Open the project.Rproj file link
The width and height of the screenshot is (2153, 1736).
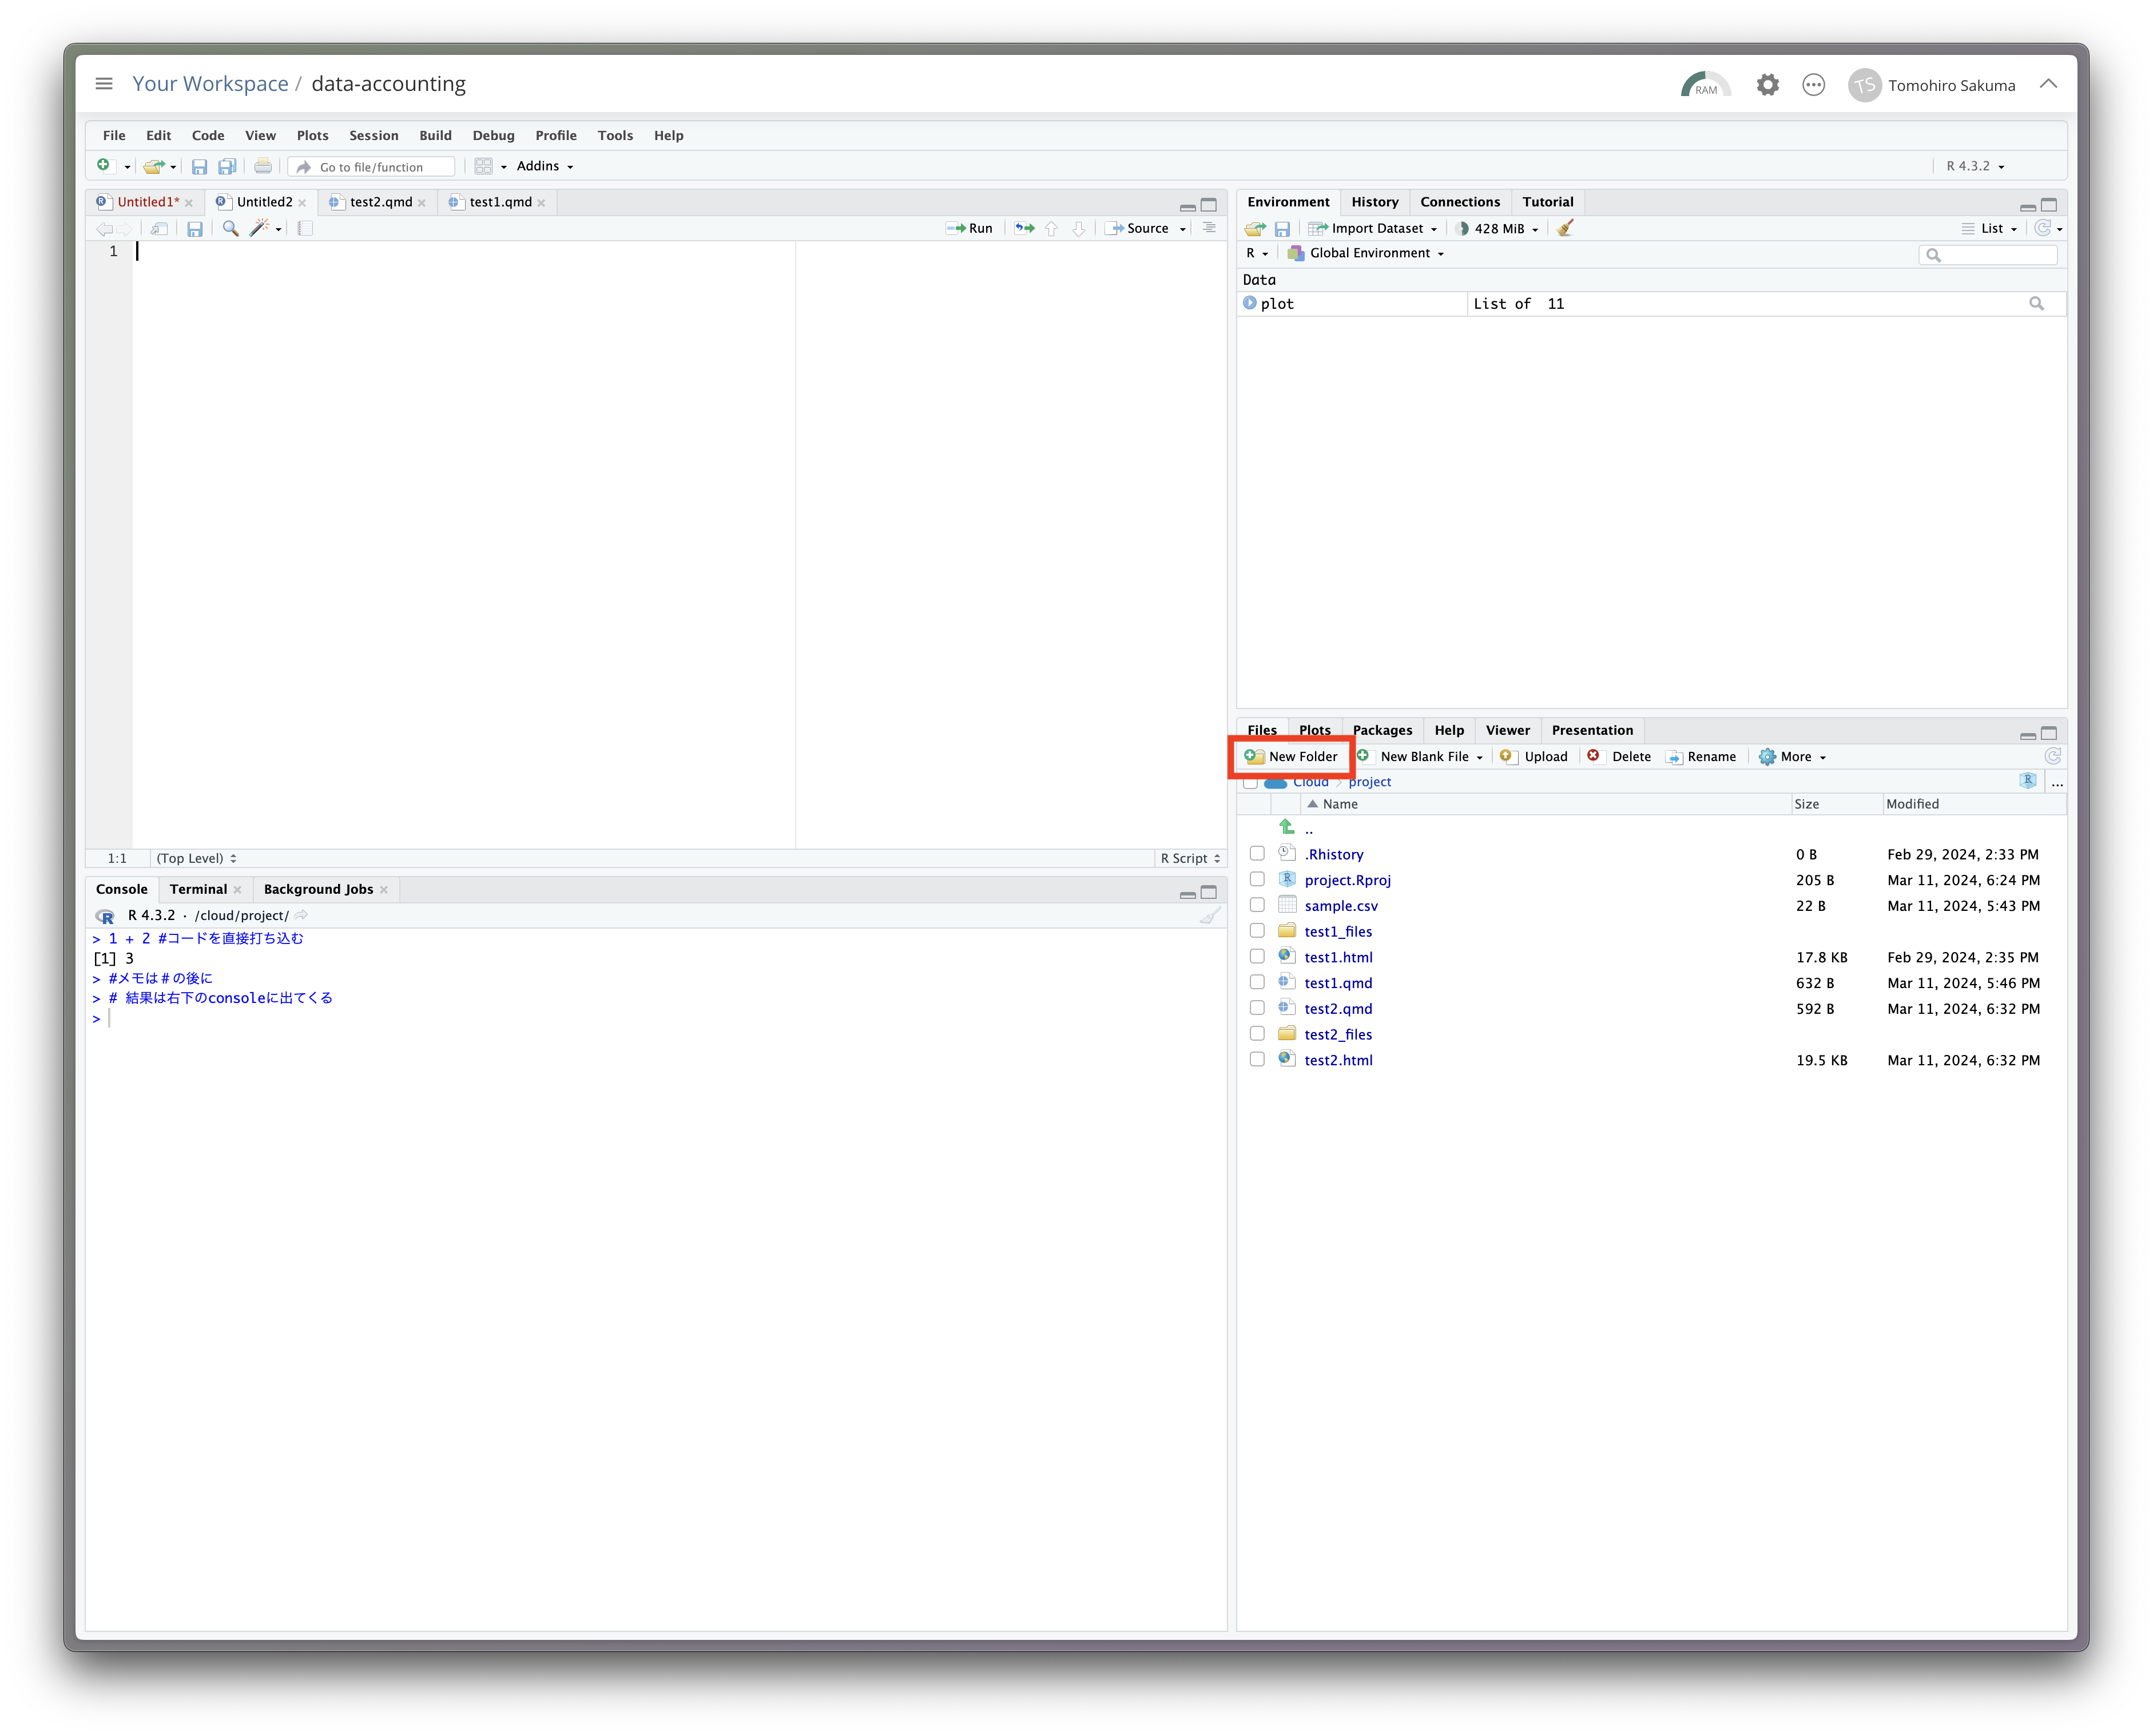[1346, 880]
